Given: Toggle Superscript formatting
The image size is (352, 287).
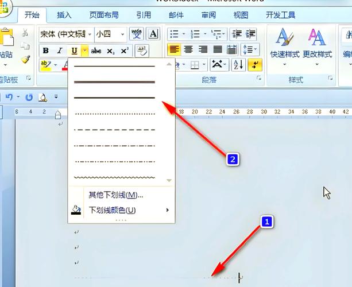Looking at the screenshot, I should (x=125, y=51).
